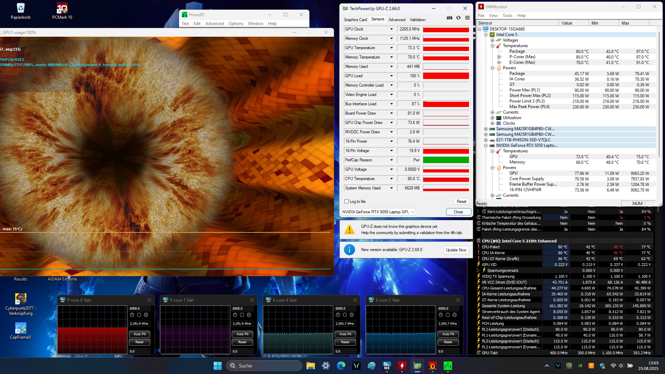Click the Prime95 taskbar icon
Viewport: 665px width, 374px height.
click(x=447, y=366)
